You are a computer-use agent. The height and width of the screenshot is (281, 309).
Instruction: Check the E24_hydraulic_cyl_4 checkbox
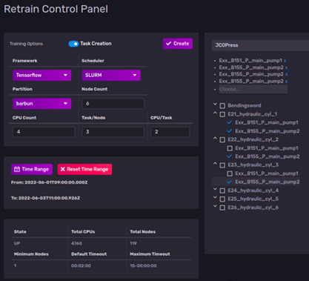coord(222,191)
